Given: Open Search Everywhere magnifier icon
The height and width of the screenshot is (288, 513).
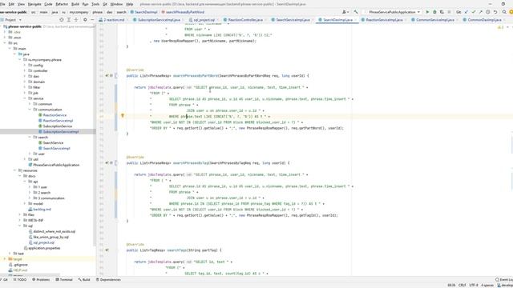Looking at the screenshot, I should coord(504,12).
